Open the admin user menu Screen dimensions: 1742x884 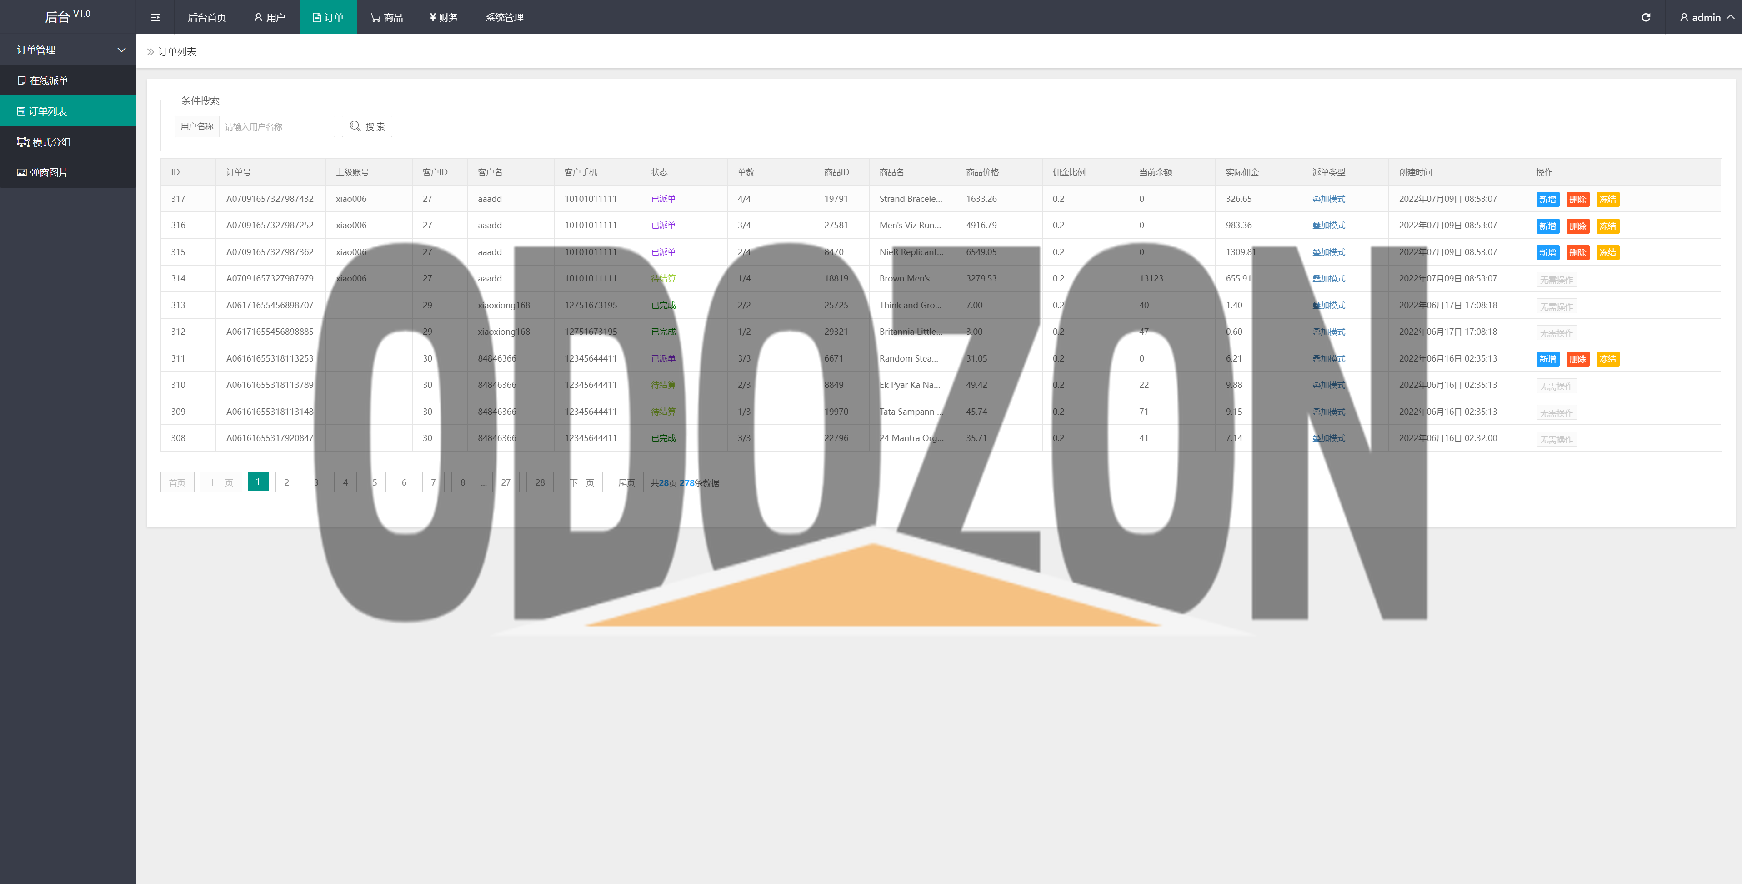point(1707,18)
